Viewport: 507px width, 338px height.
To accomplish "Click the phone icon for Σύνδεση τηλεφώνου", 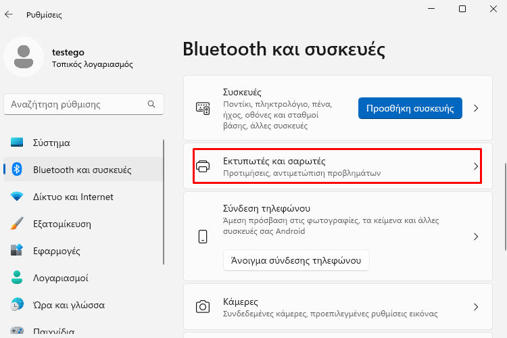I will [x=203, y=237].
